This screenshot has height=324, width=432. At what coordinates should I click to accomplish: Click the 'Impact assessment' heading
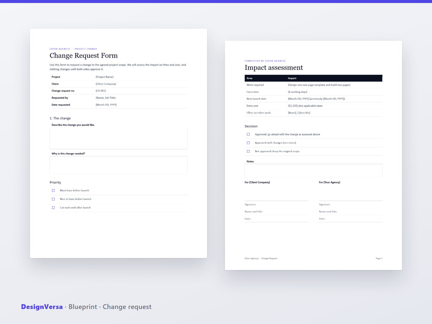tap(274, 67)
